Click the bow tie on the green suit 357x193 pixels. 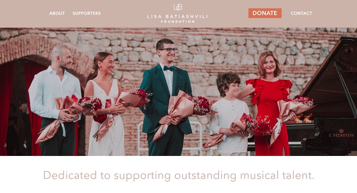point(168,68)
